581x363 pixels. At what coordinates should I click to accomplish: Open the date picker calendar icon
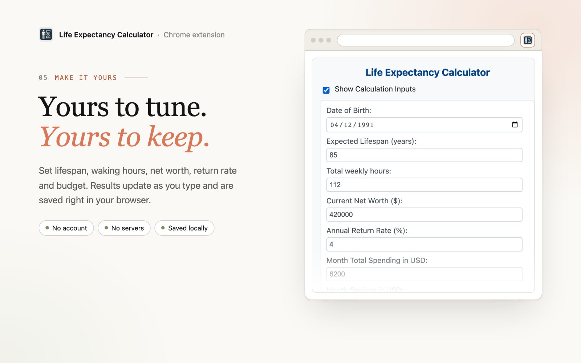[515, 125]
